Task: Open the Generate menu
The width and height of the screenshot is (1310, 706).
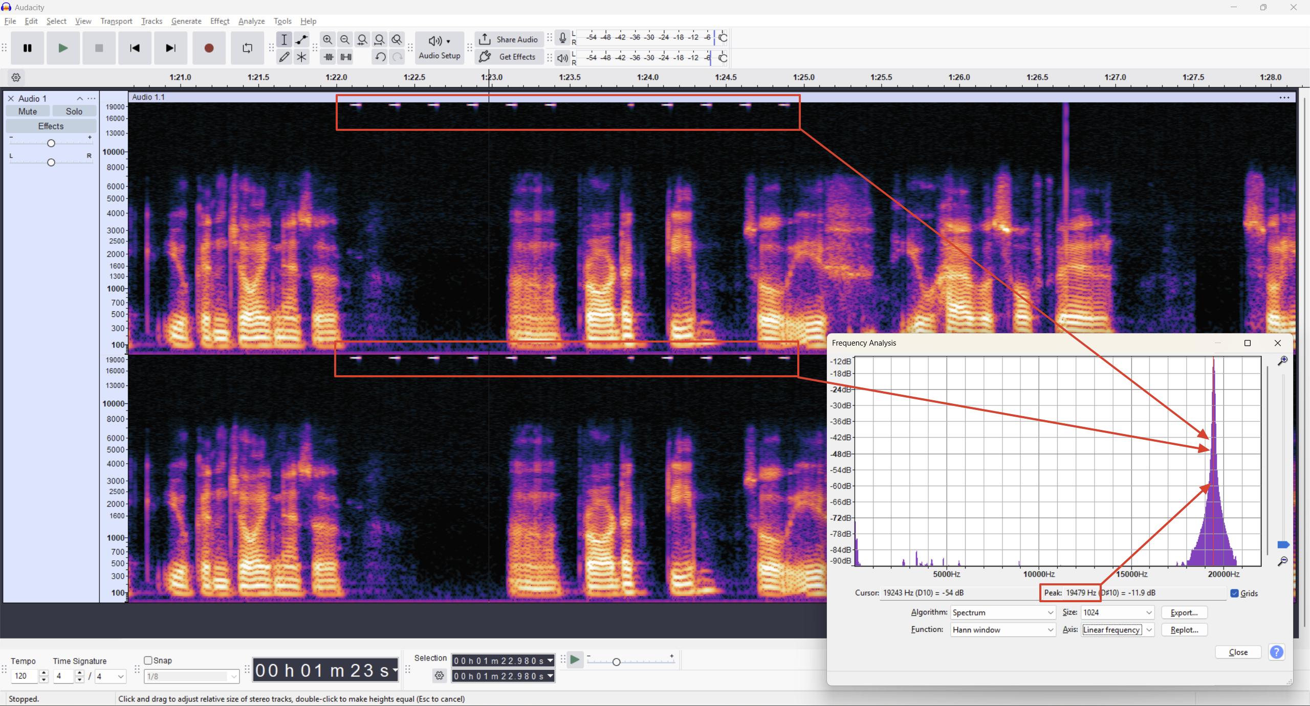Action: tap(186, 21)
